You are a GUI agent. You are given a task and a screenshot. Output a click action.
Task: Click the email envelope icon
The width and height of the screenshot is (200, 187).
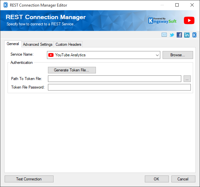coord(164,35)
